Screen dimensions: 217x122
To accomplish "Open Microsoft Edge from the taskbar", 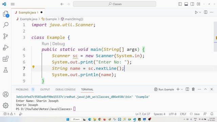I will point(90,119).
